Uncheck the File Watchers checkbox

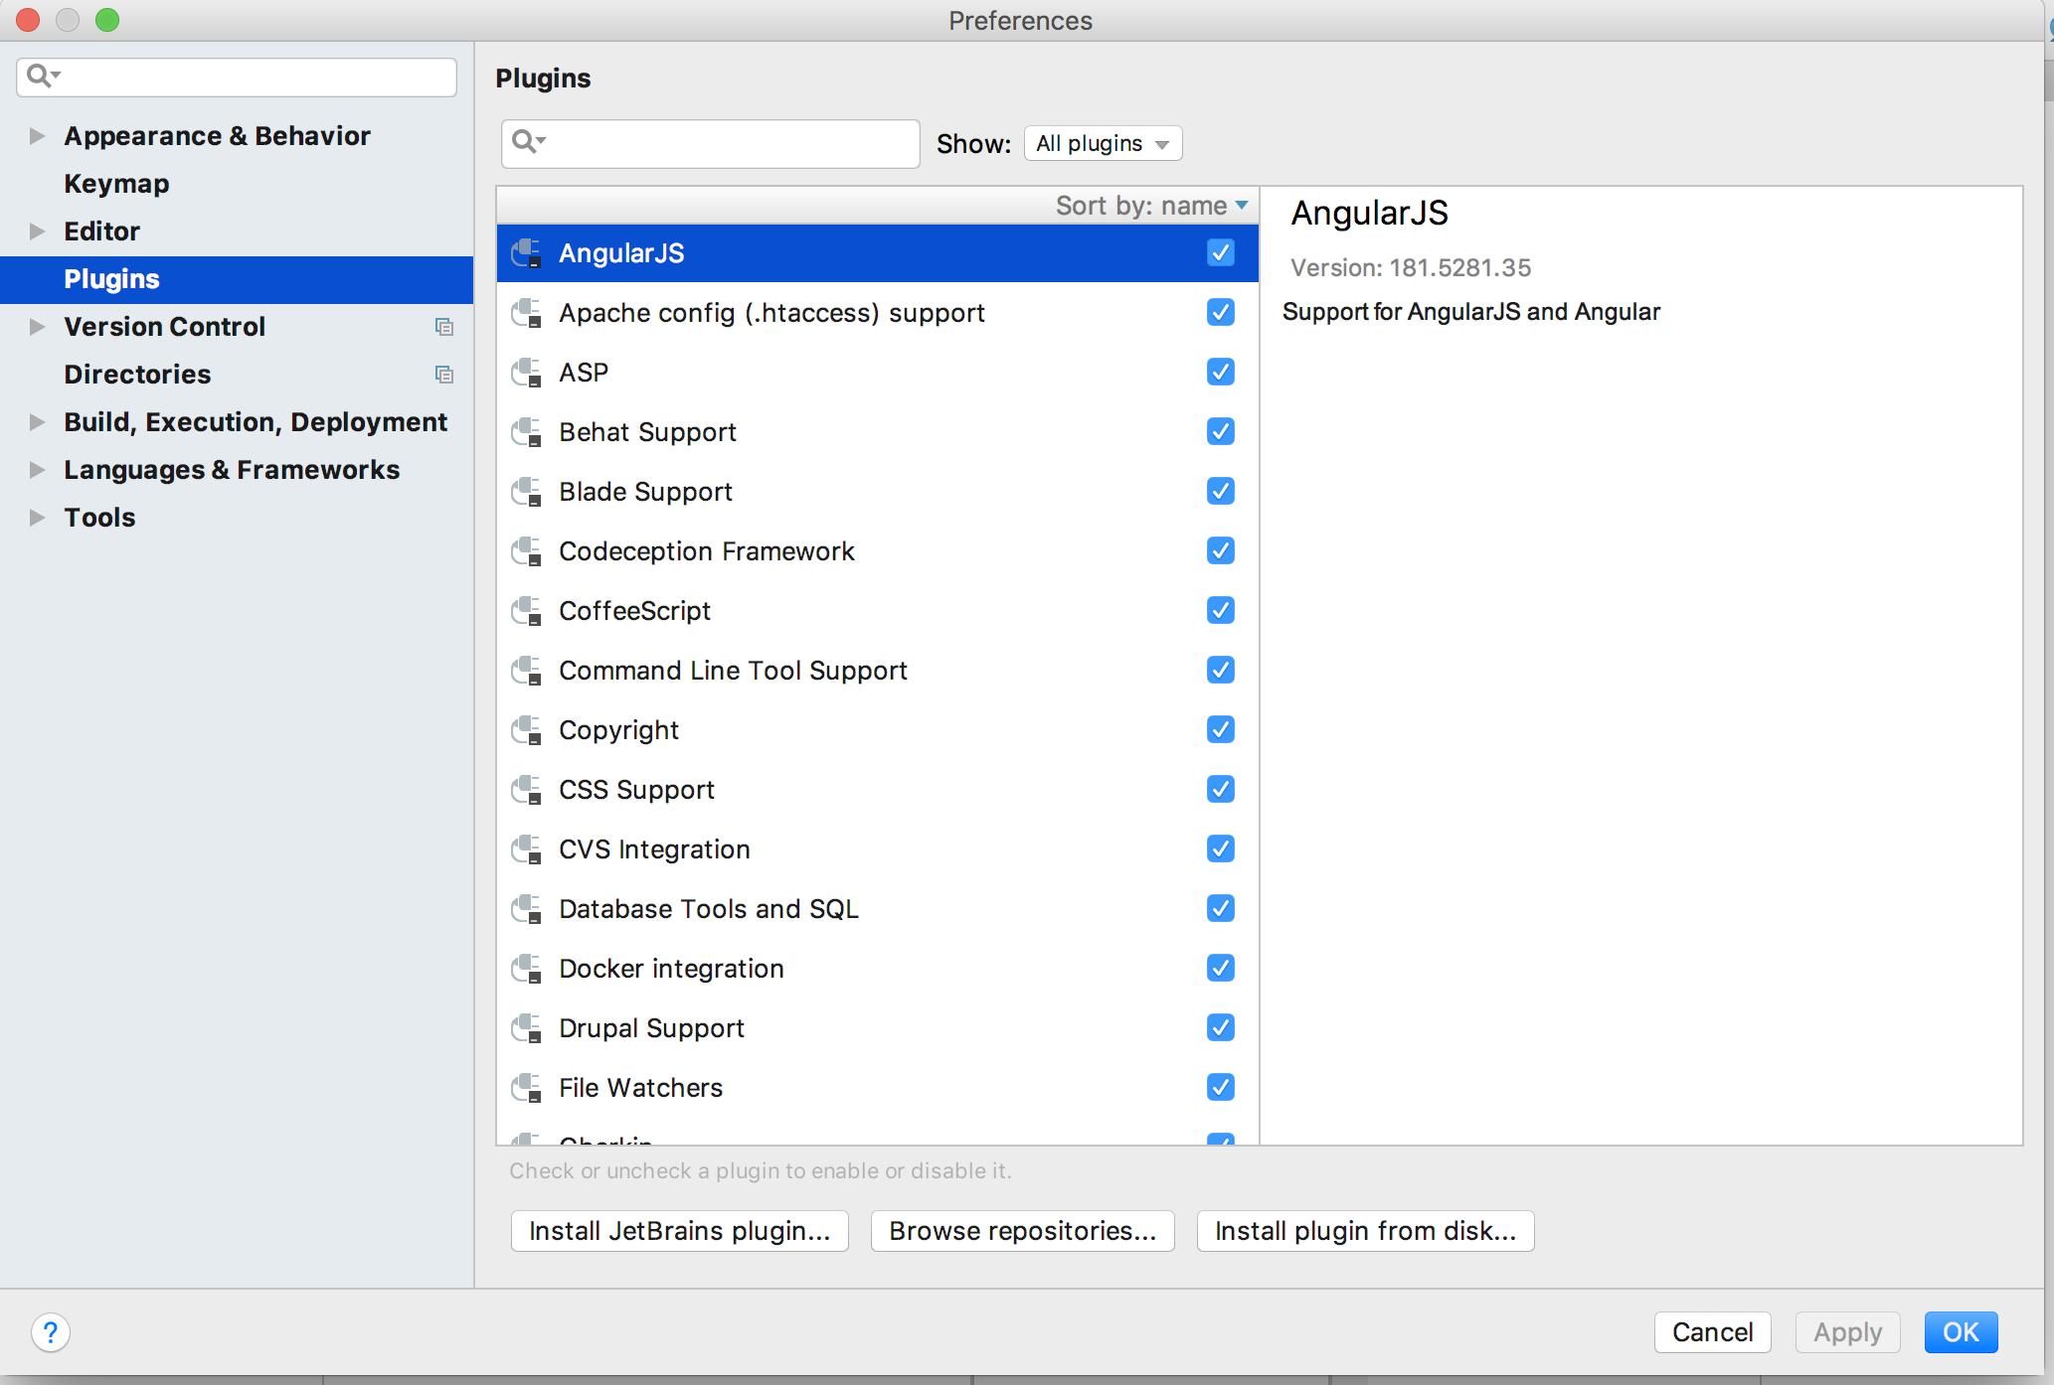[x=1221, y=1088]
